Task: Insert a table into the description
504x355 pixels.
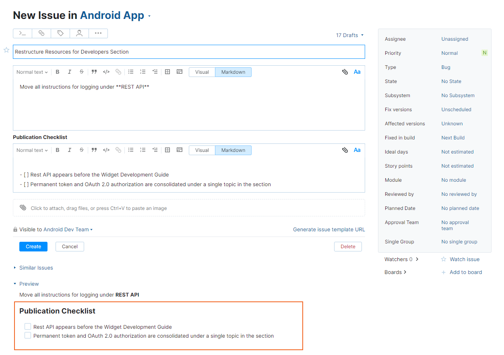Action: [x=167, y=72]
